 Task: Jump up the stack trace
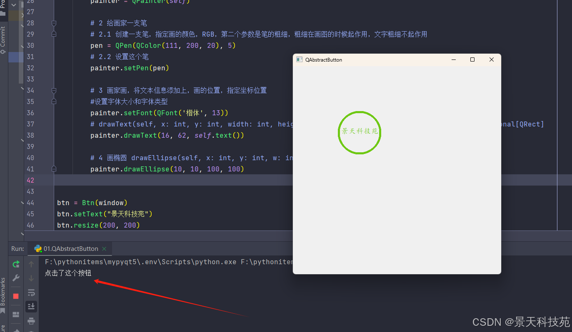(31, 264)
